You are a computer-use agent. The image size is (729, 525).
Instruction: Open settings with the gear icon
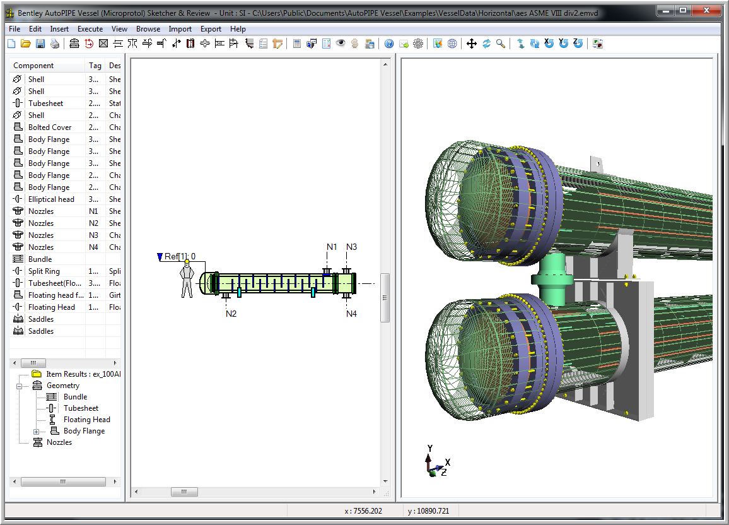point(418,44)
